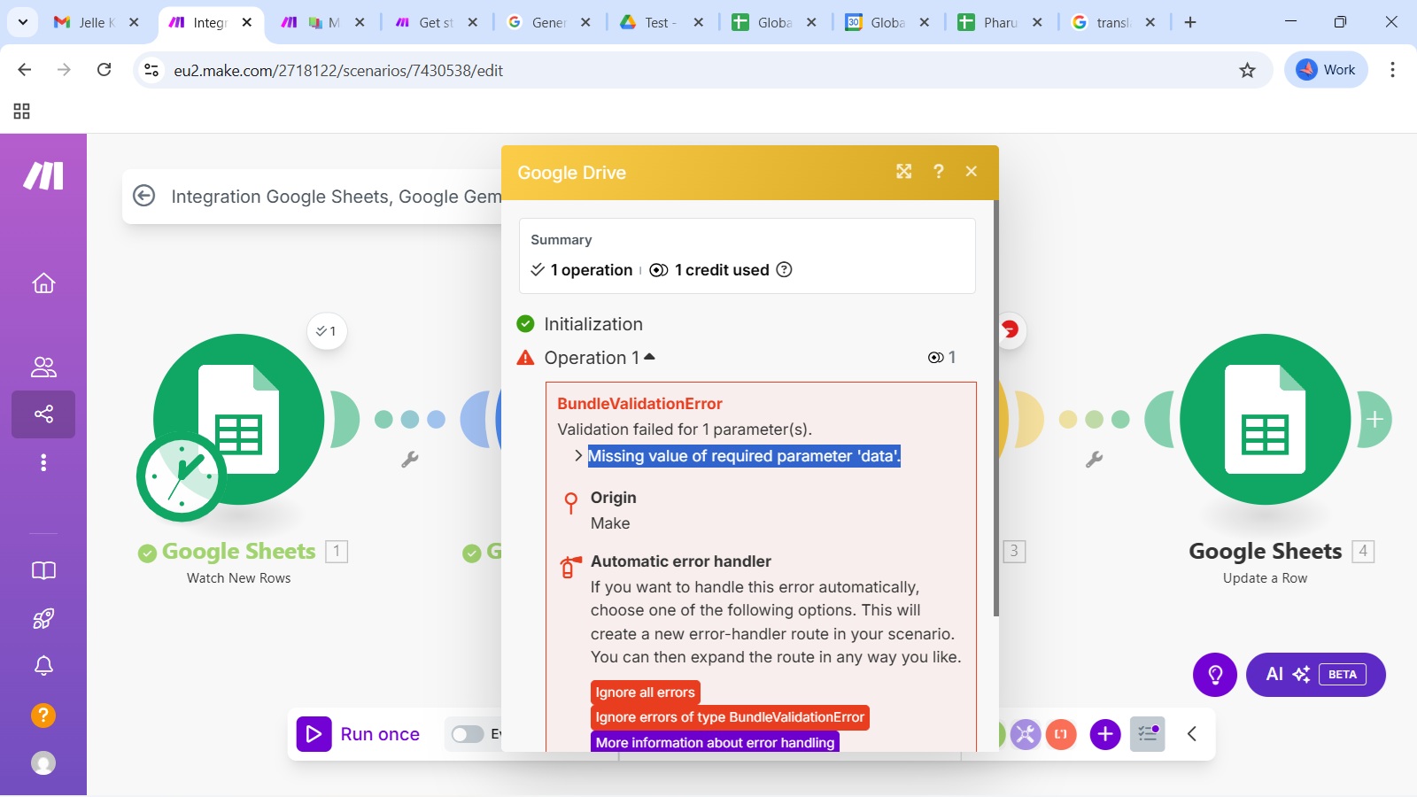Show info about credit used
1417x797 pixels.
pyautogui.click(x=784, y=269)
